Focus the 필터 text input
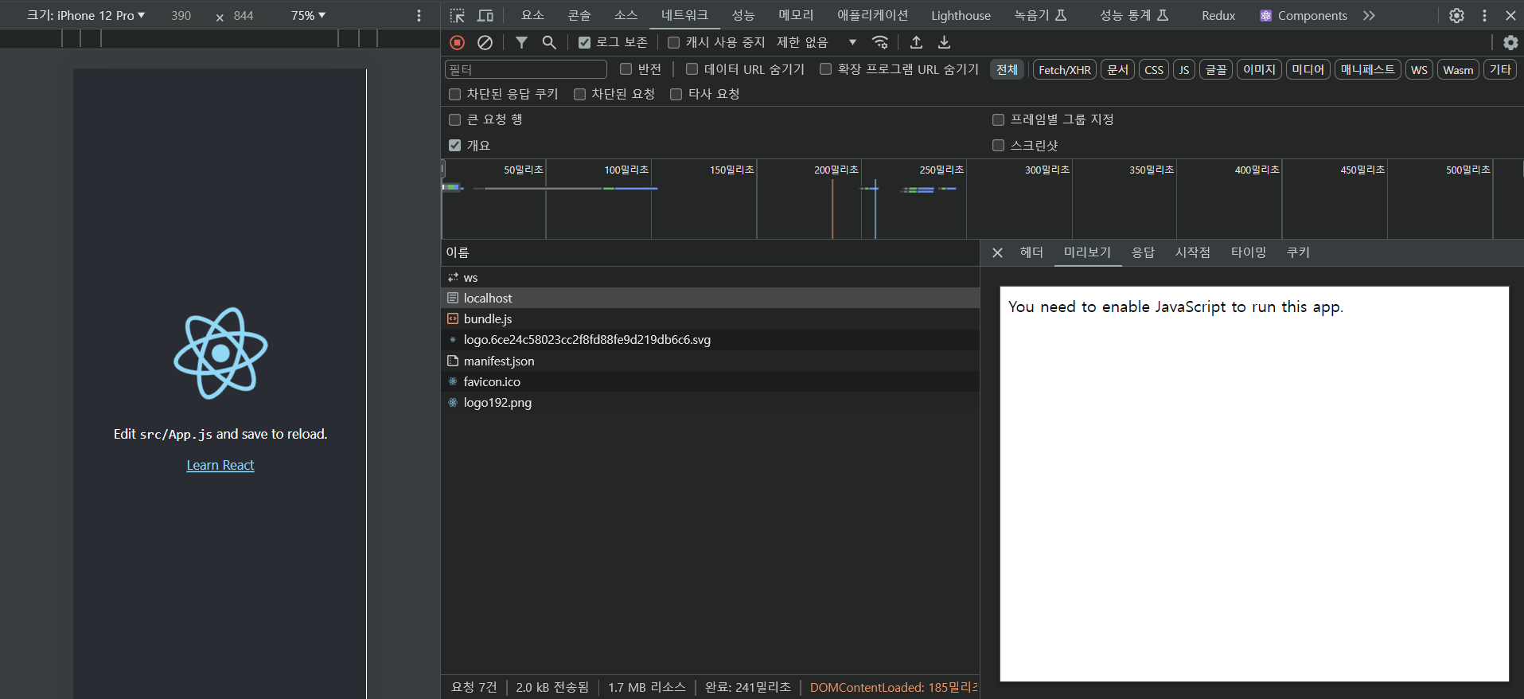Viewport: 1524px width, 699px height. point(525,69)
